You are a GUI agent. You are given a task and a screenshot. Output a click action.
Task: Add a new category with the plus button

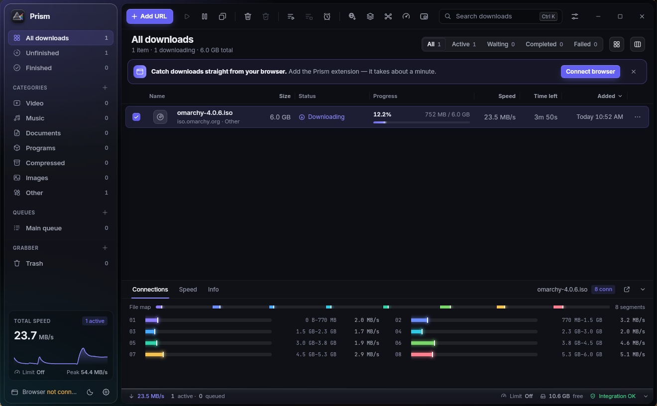(105, 88)
